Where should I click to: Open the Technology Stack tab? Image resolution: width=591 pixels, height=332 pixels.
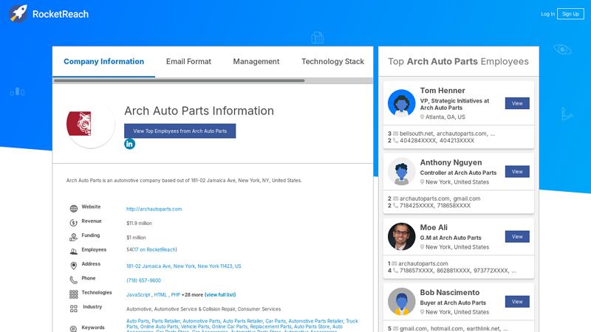point(332,61)
